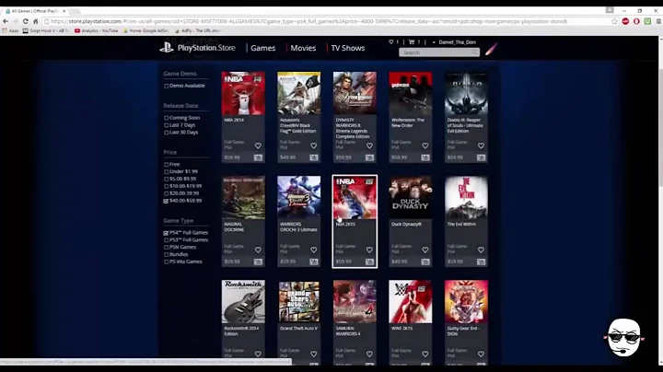Open Games menu
Image resolution: width=663 pixels, height=372 pixels.
(x=262, y=48)
